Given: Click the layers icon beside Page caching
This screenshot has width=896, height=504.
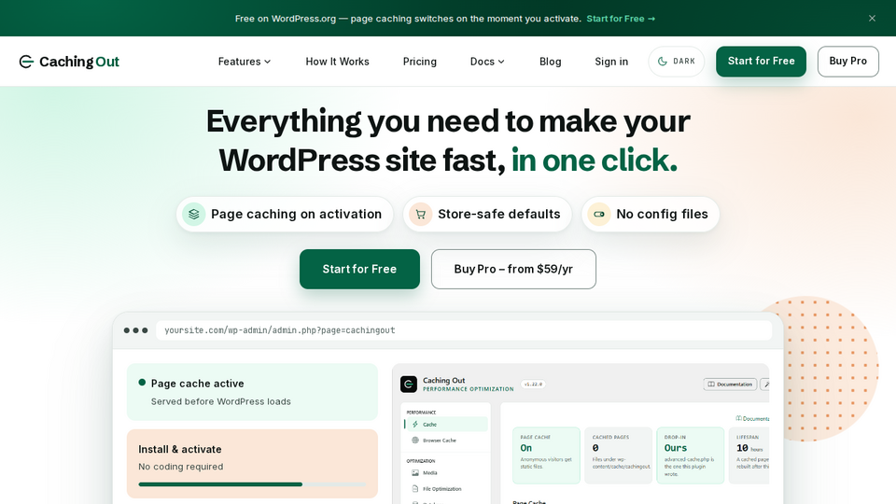Looking at the screenshot, I should pos(194,215).
